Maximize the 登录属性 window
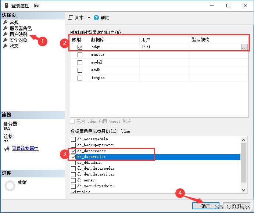Viewport: 254px width, 213px height. (x=228, y=6)
